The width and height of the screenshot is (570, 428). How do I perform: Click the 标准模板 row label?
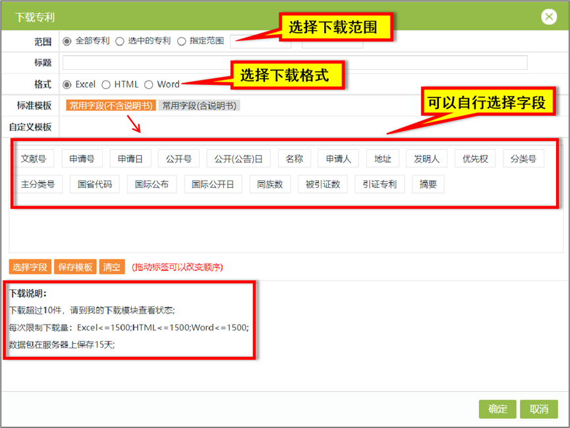pyautogui.click(x=34, y=105)
